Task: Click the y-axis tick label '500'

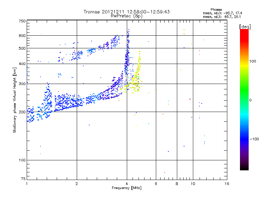Action: (x=22, y=48)
